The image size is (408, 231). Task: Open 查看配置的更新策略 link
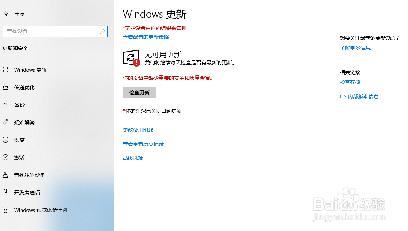146,37
